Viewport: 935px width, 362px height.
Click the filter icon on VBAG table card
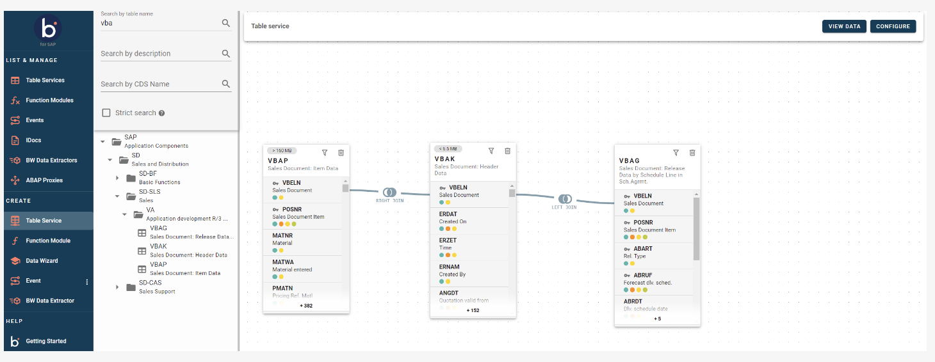(676, 153)
